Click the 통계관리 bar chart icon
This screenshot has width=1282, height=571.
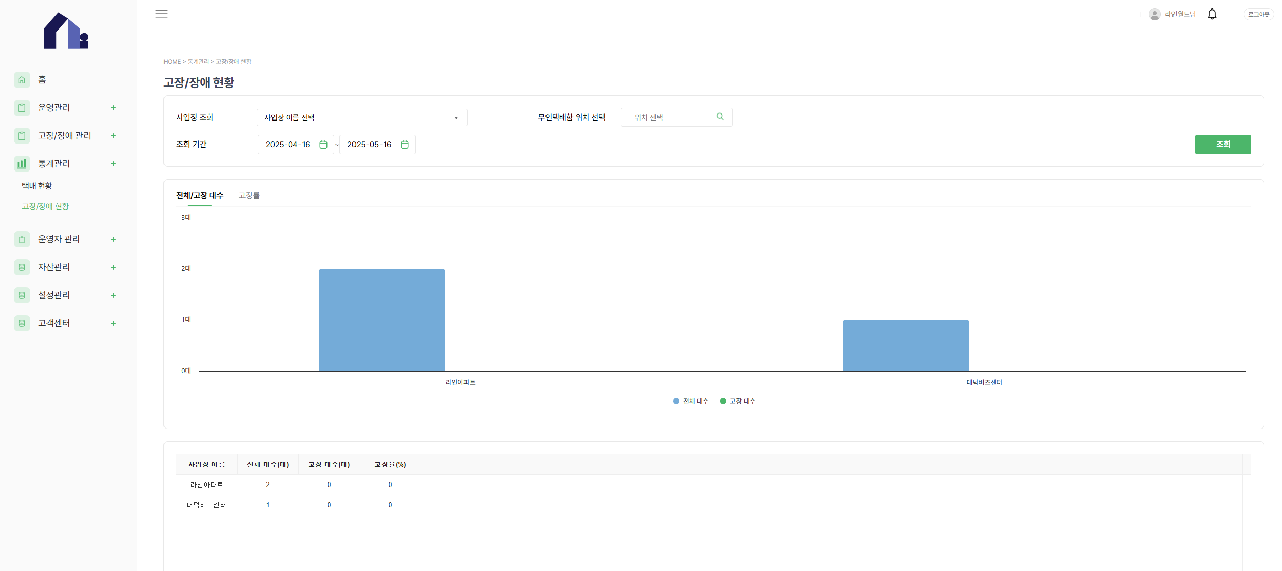coord(22,163)
